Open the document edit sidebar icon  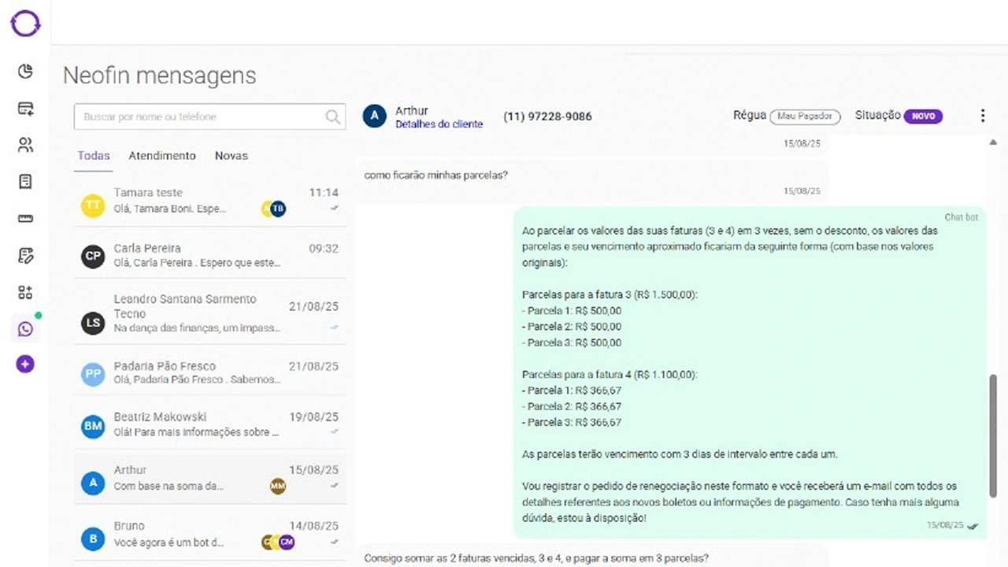25,255
